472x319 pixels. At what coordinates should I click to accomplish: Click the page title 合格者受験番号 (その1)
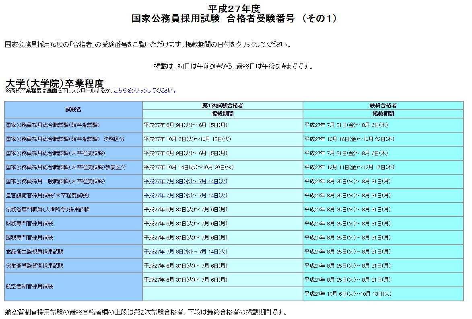pyautogui.click(x=235, y=18)
